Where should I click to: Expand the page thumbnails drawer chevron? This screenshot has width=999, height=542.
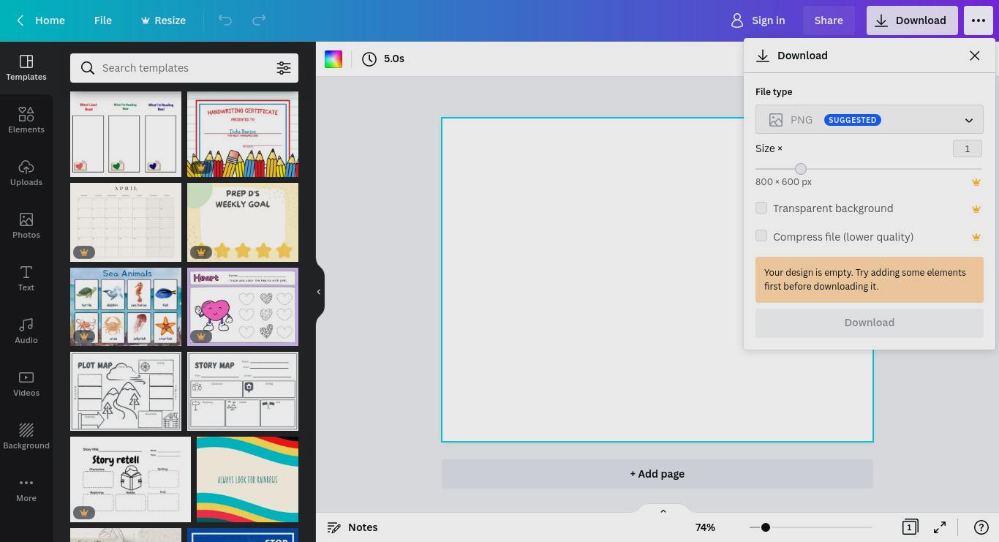663,511
